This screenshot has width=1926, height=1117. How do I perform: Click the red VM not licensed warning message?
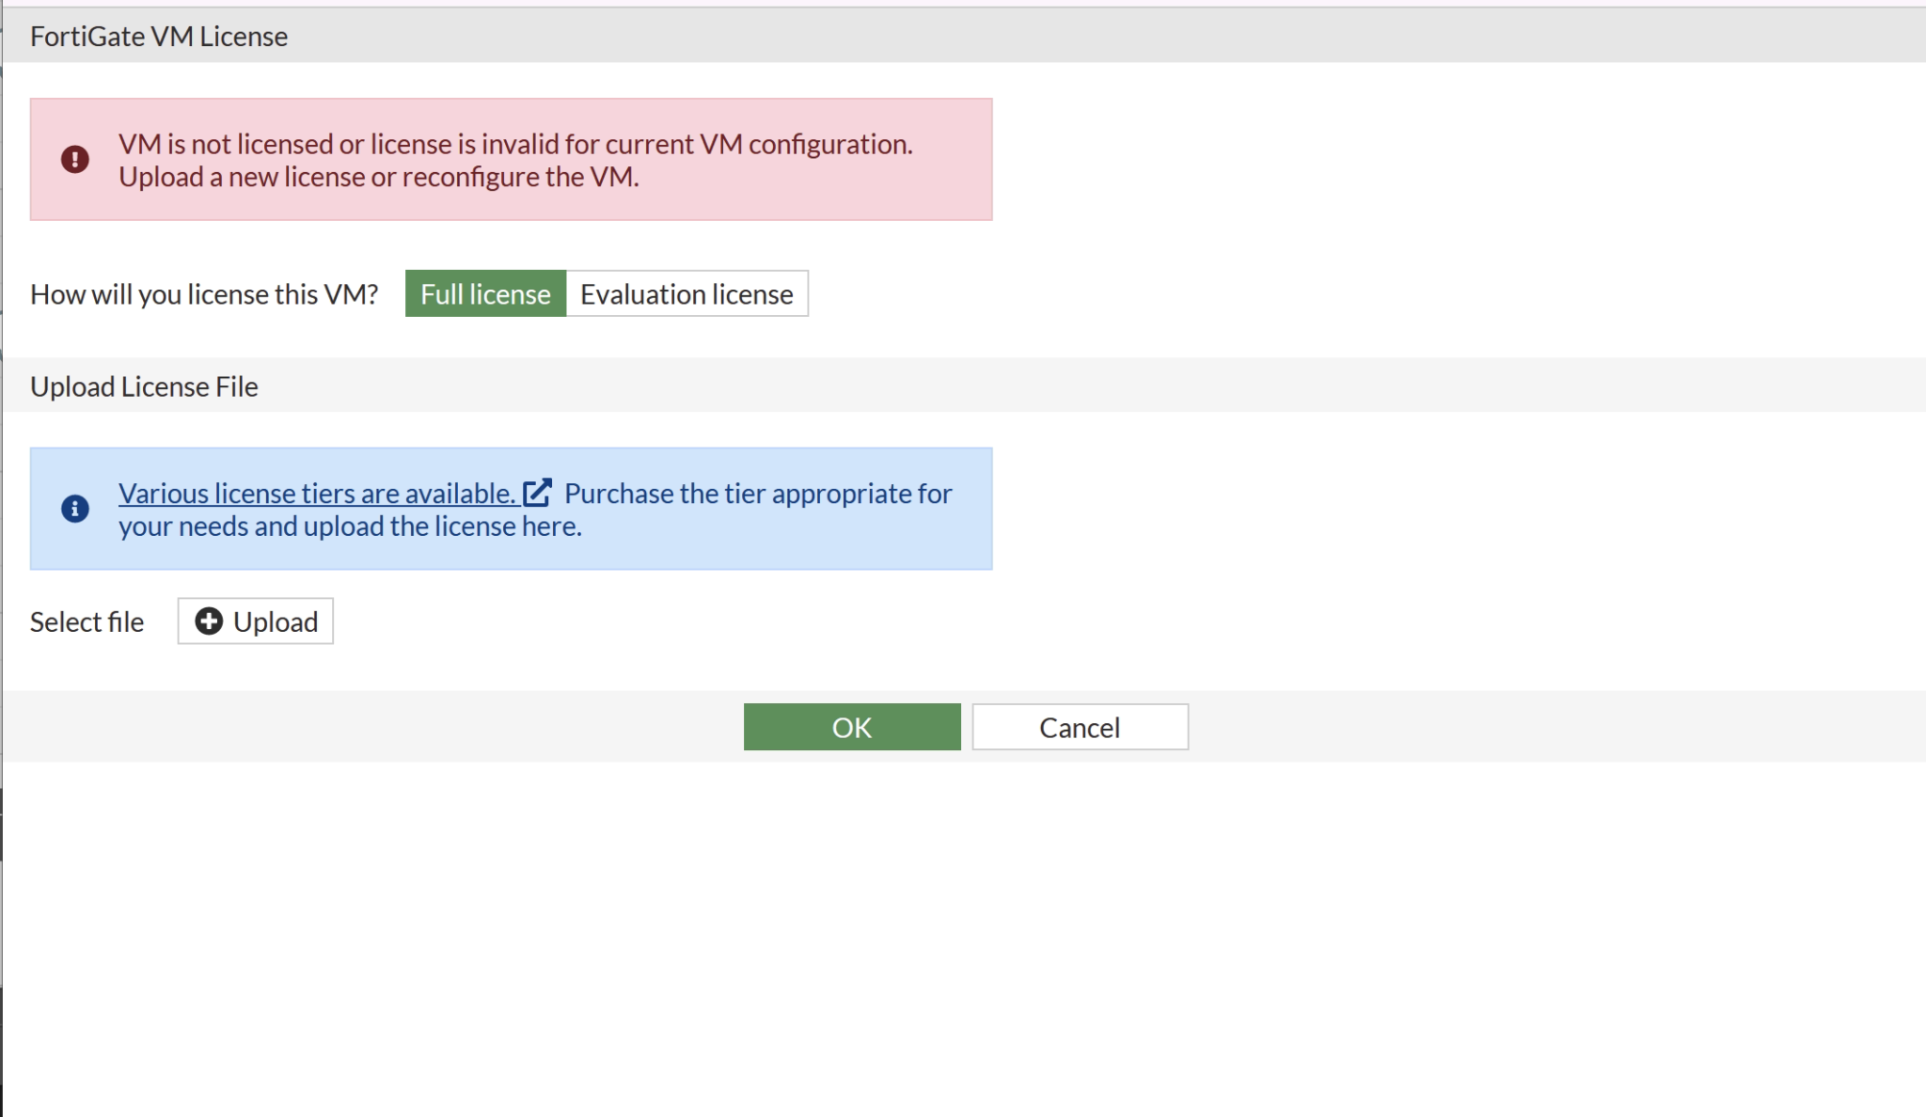click(x=515, y=160)
